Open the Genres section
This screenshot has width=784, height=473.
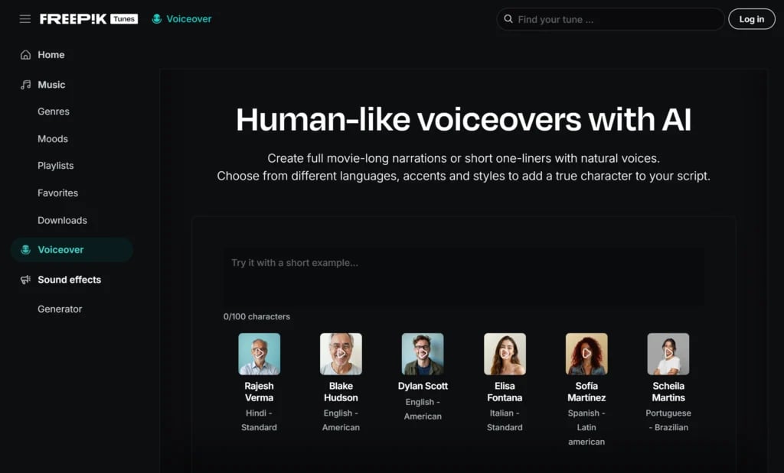coord(53,112)
